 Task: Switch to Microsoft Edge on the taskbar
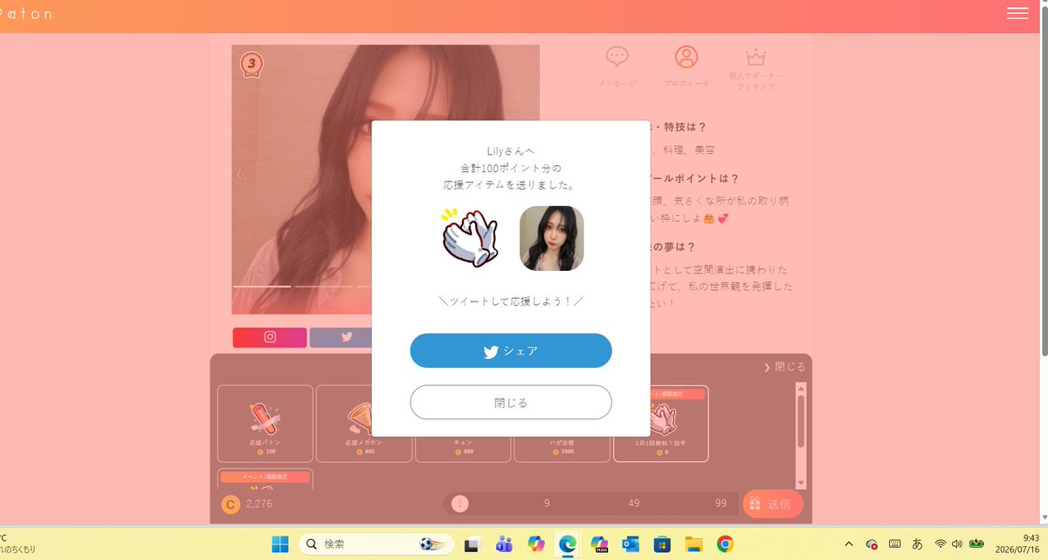point(568,544)
